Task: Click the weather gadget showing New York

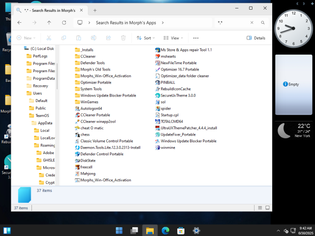Action: [x=294, y=131]
